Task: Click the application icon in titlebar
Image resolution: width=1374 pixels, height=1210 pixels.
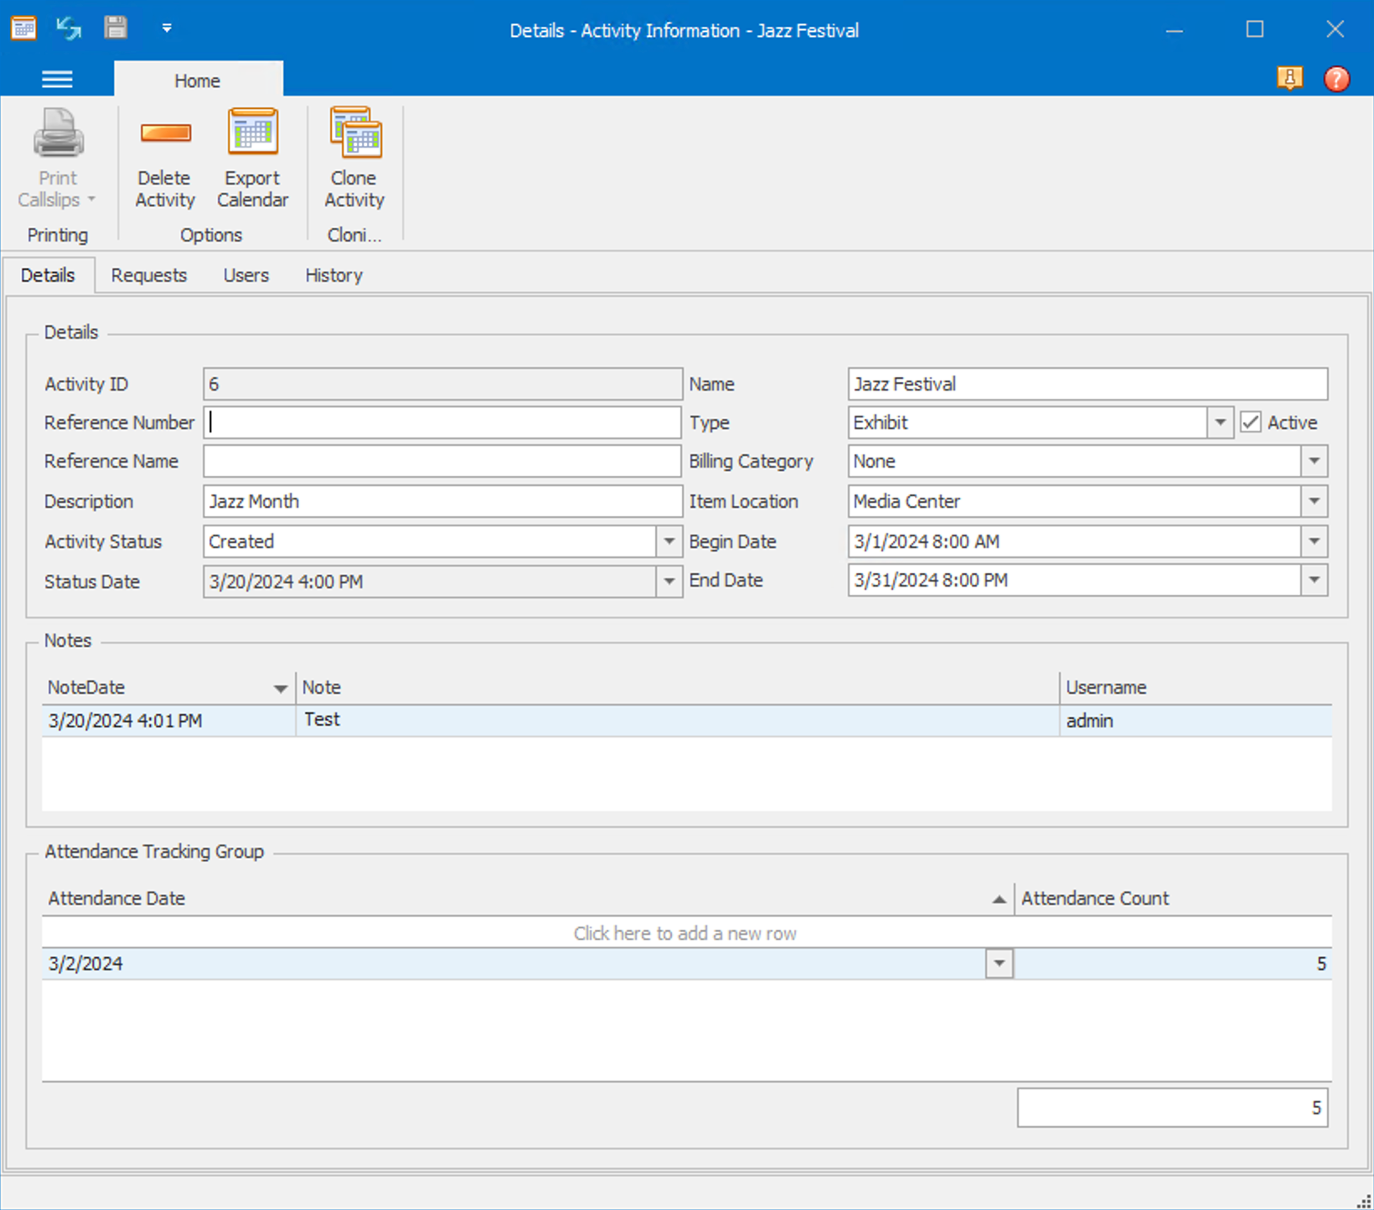Action: [23, 28]
